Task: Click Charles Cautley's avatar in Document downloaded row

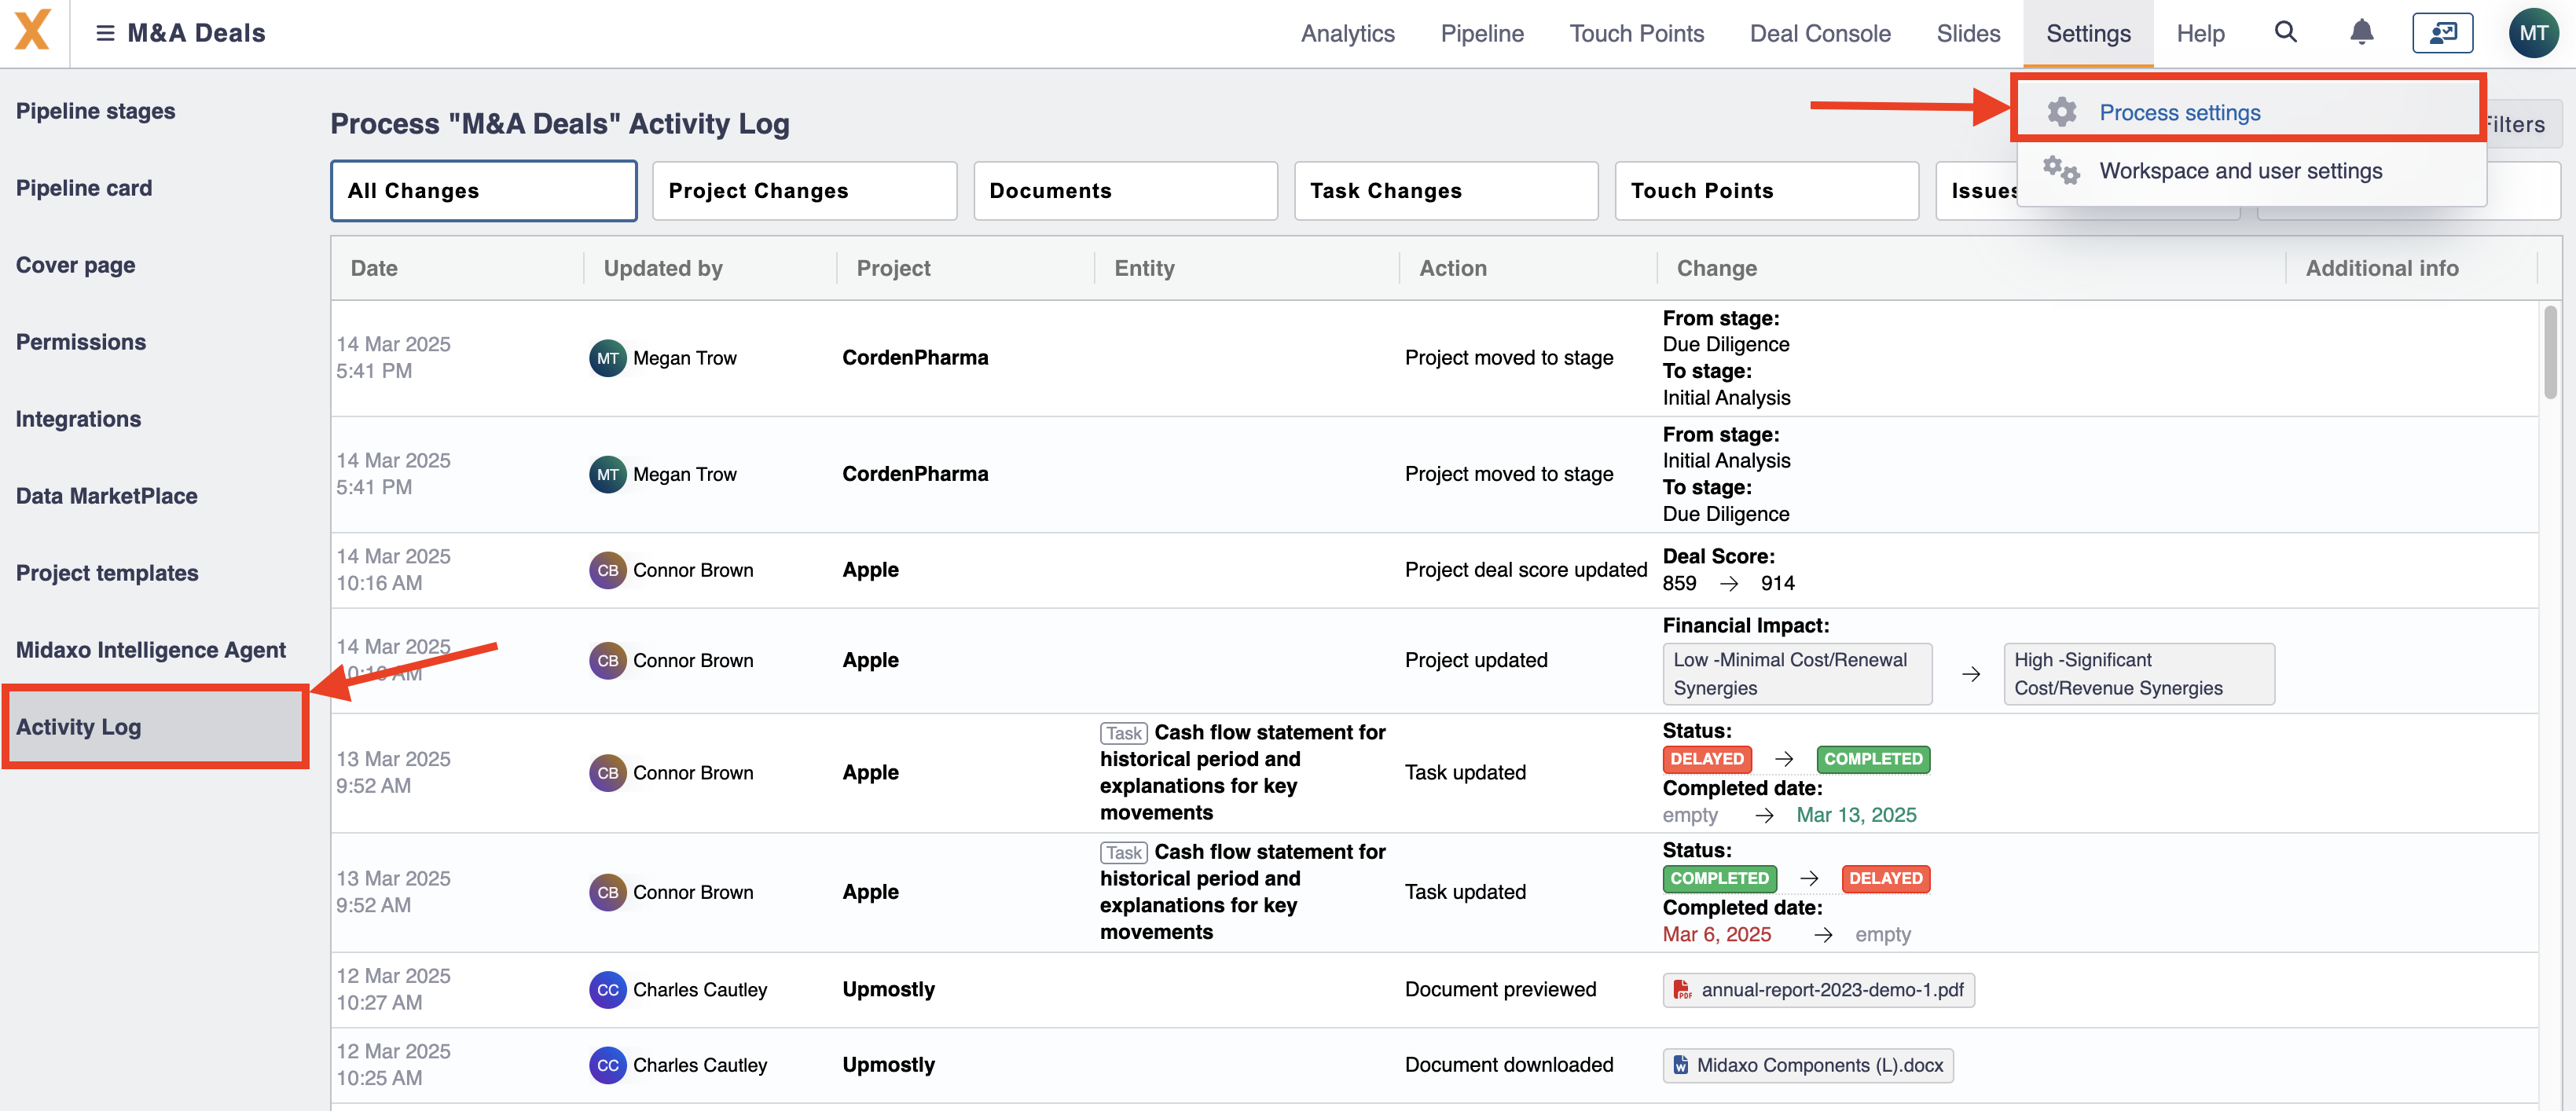Action: point(607,1066)
